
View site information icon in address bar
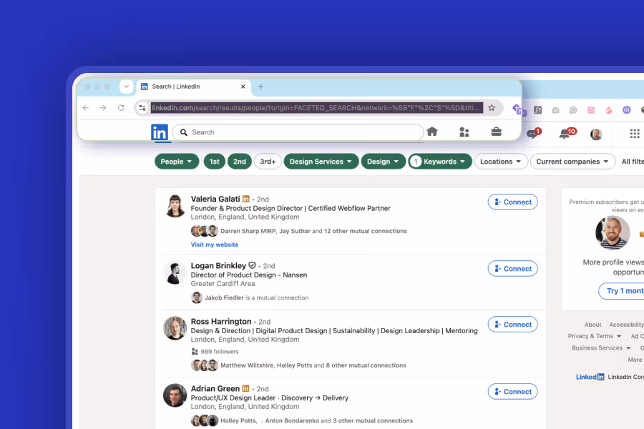[x=142, y=108]
